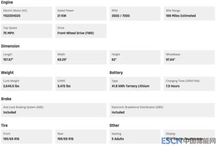Select the GVWS 3,472 lbs card

pyautogui.click(x=81, y=84)
